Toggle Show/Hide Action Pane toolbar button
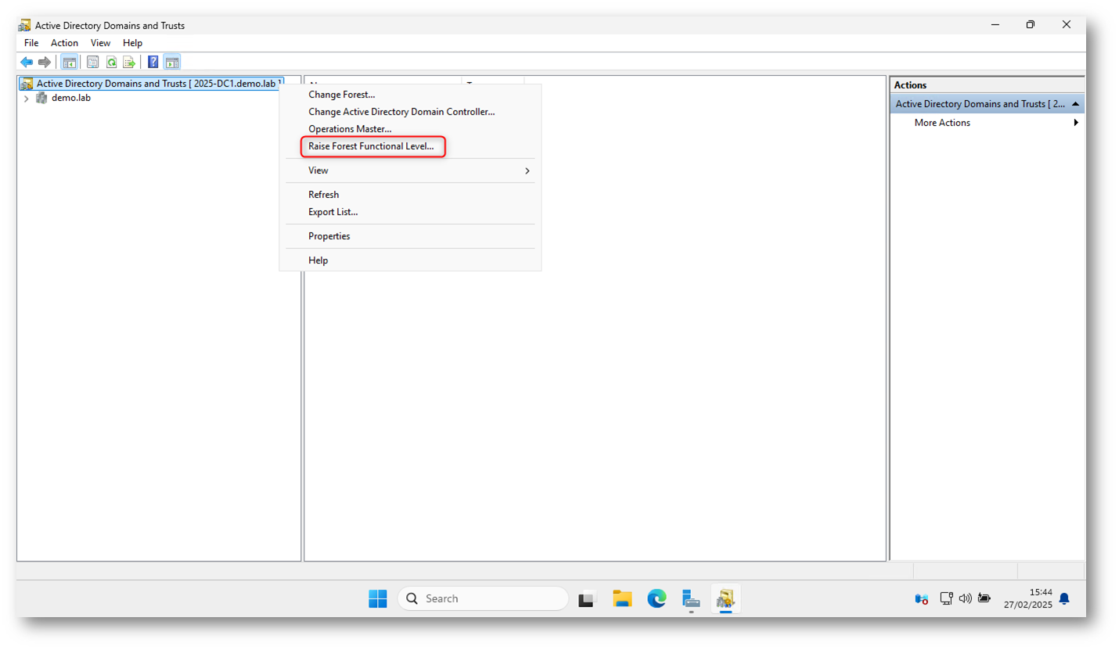 tap(172, 62)
